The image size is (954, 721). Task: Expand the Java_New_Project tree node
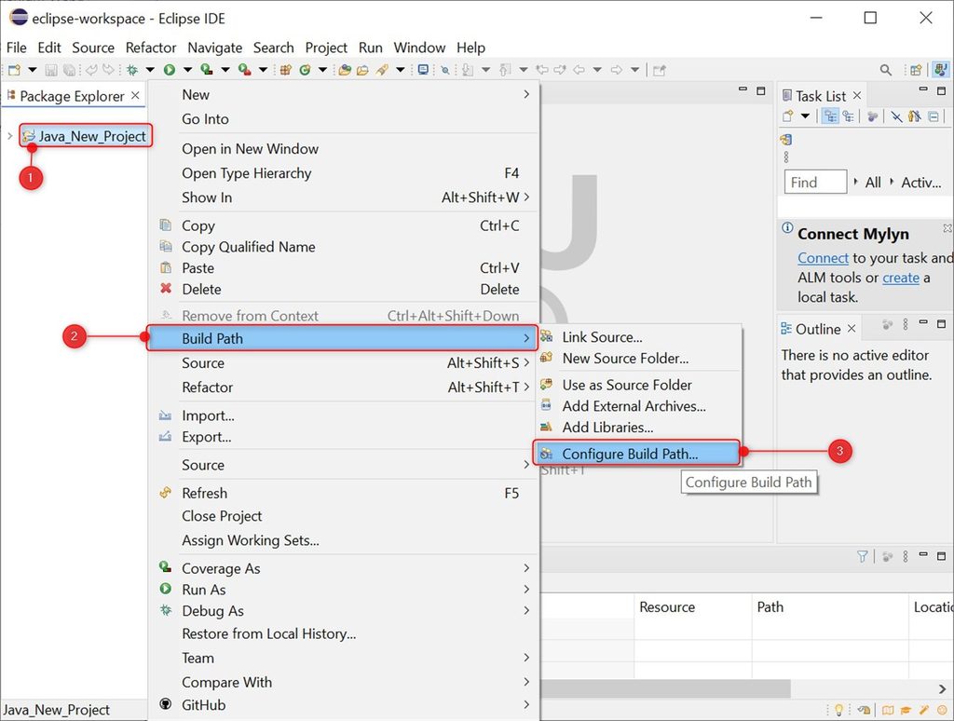pyautogui.click(x=9, y=136)
